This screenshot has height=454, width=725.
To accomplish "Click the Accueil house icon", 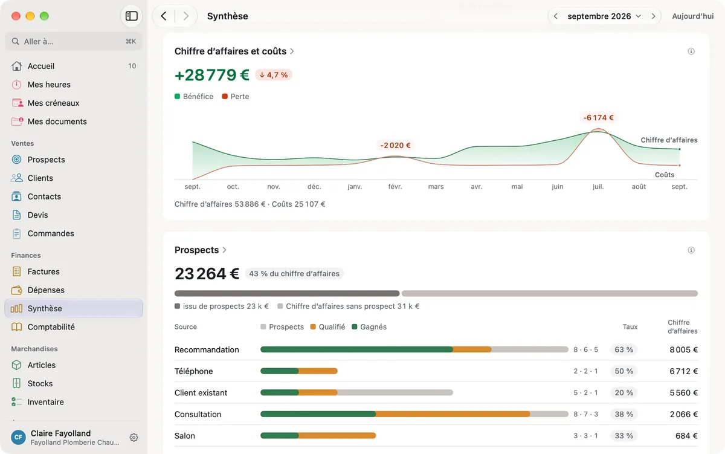I will point(17,66).
